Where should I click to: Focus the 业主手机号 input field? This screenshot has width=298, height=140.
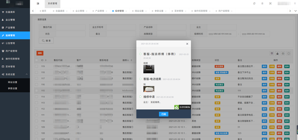pyautogui.click(x=121, y=27)
